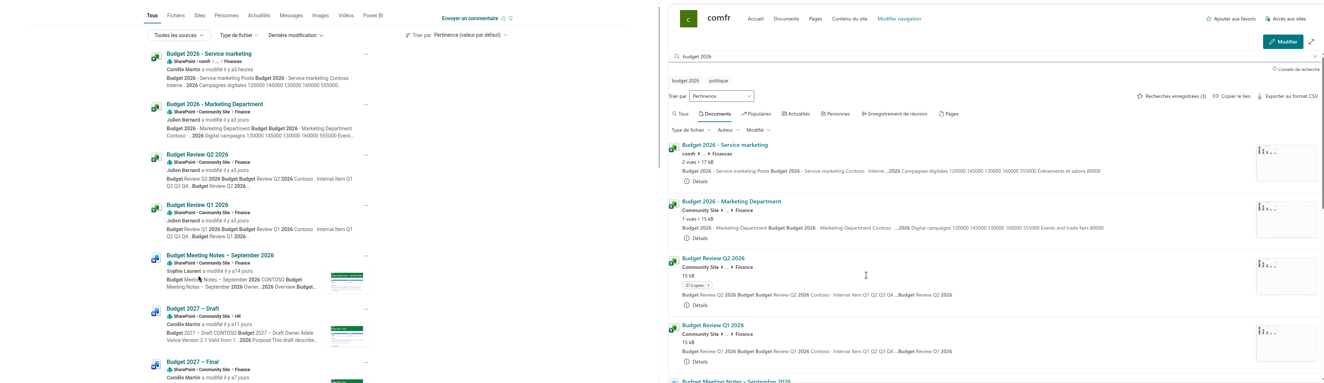Open Trier par Pertinence (valeur par défaut) dropdown
Image resolution: width=1324 pixels, height=383 pixels.
click(471, 35)
